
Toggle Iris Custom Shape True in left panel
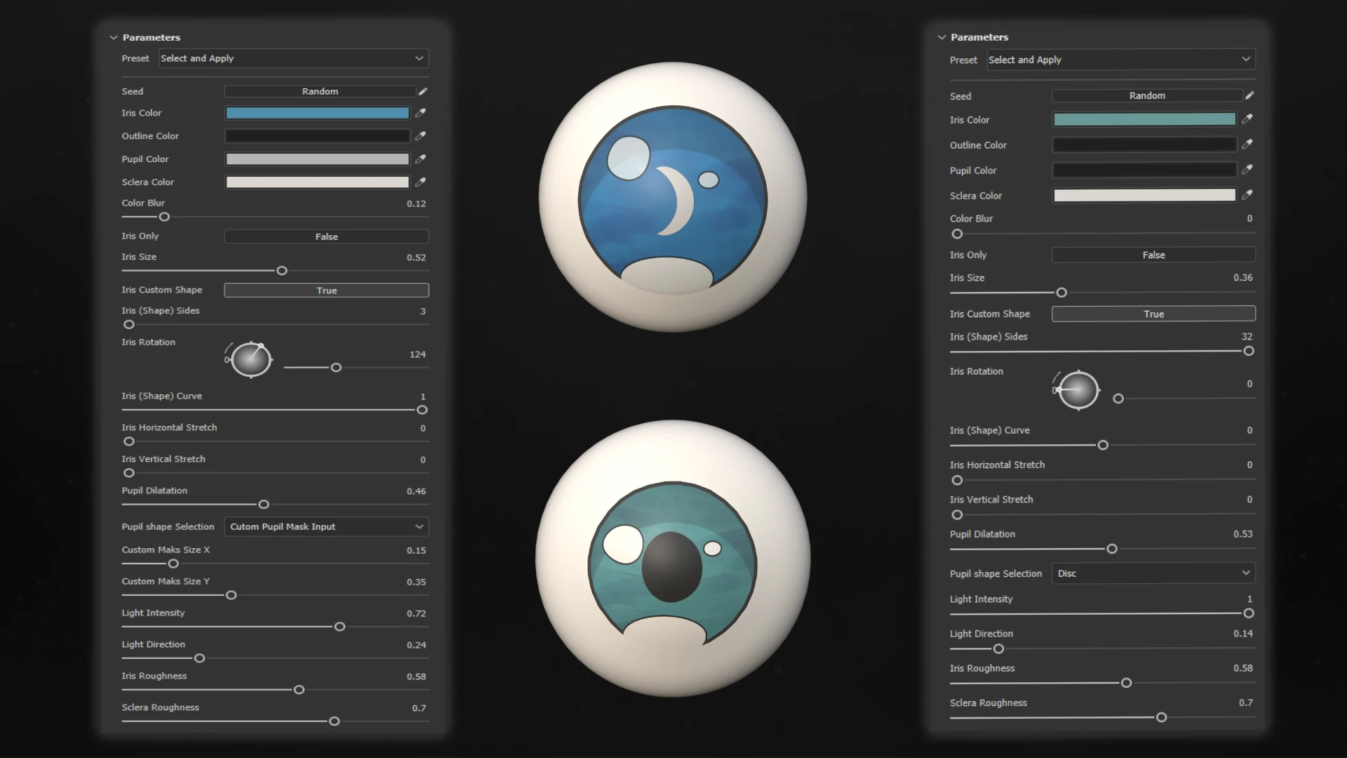click(x=326, y=291)
